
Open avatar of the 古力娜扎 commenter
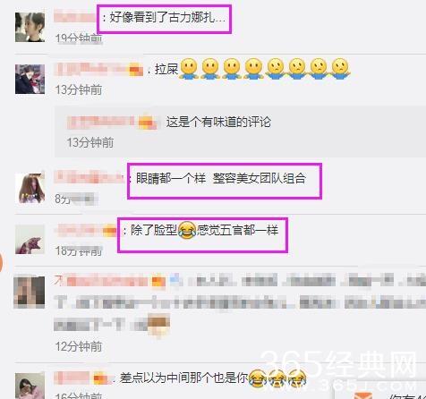point(30,27)
